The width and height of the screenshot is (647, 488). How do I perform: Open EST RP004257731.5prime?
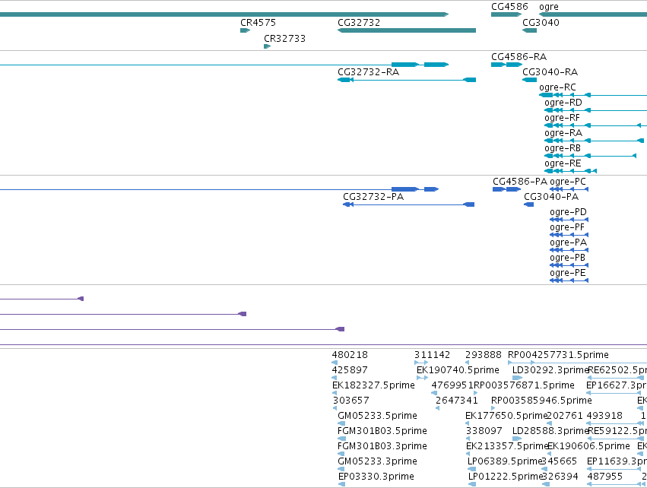point(558,355)
